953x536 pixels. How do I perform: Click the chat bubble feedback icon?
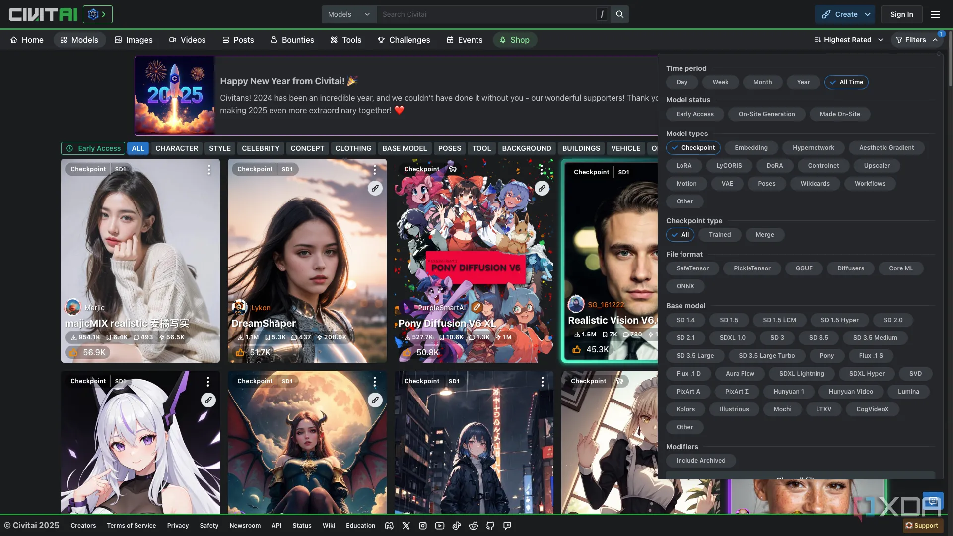coord(933,502)
